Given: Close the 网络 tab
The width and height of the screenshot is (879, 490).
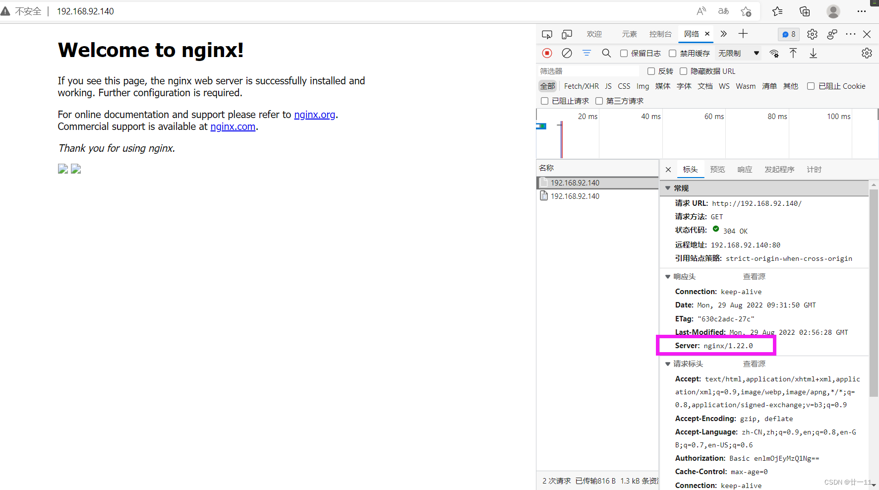Looking at the screenshot, I should pyautogui.click(x=707, y=34).
